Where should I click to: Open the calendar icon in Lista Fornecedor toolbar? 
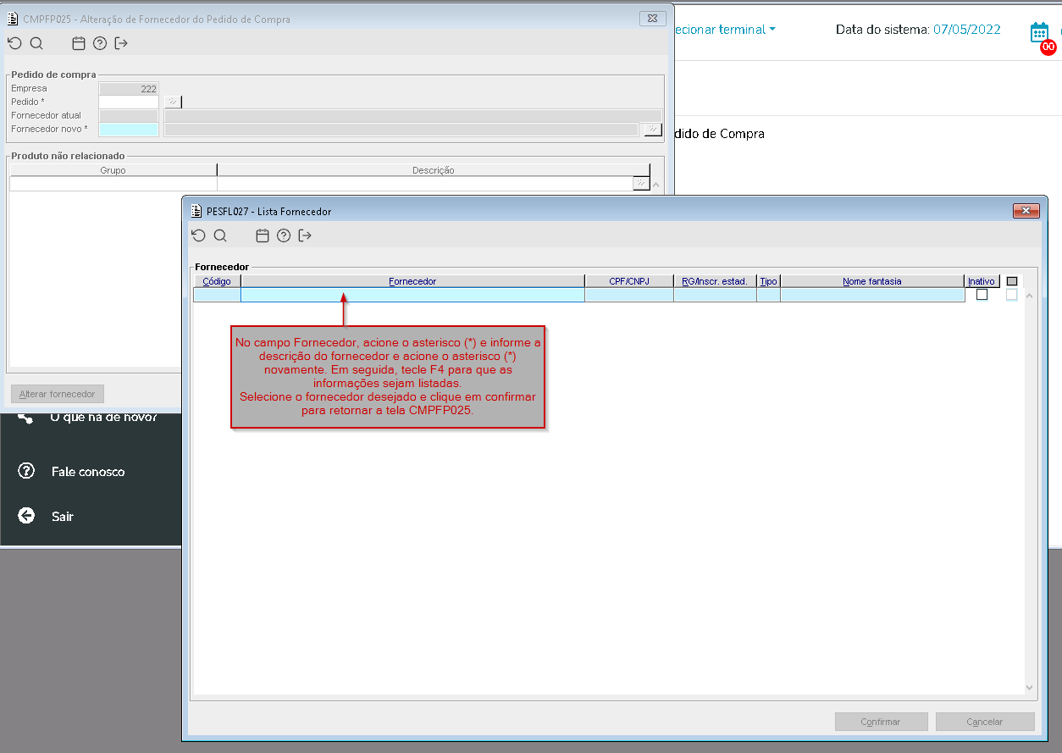pos(263,236)
